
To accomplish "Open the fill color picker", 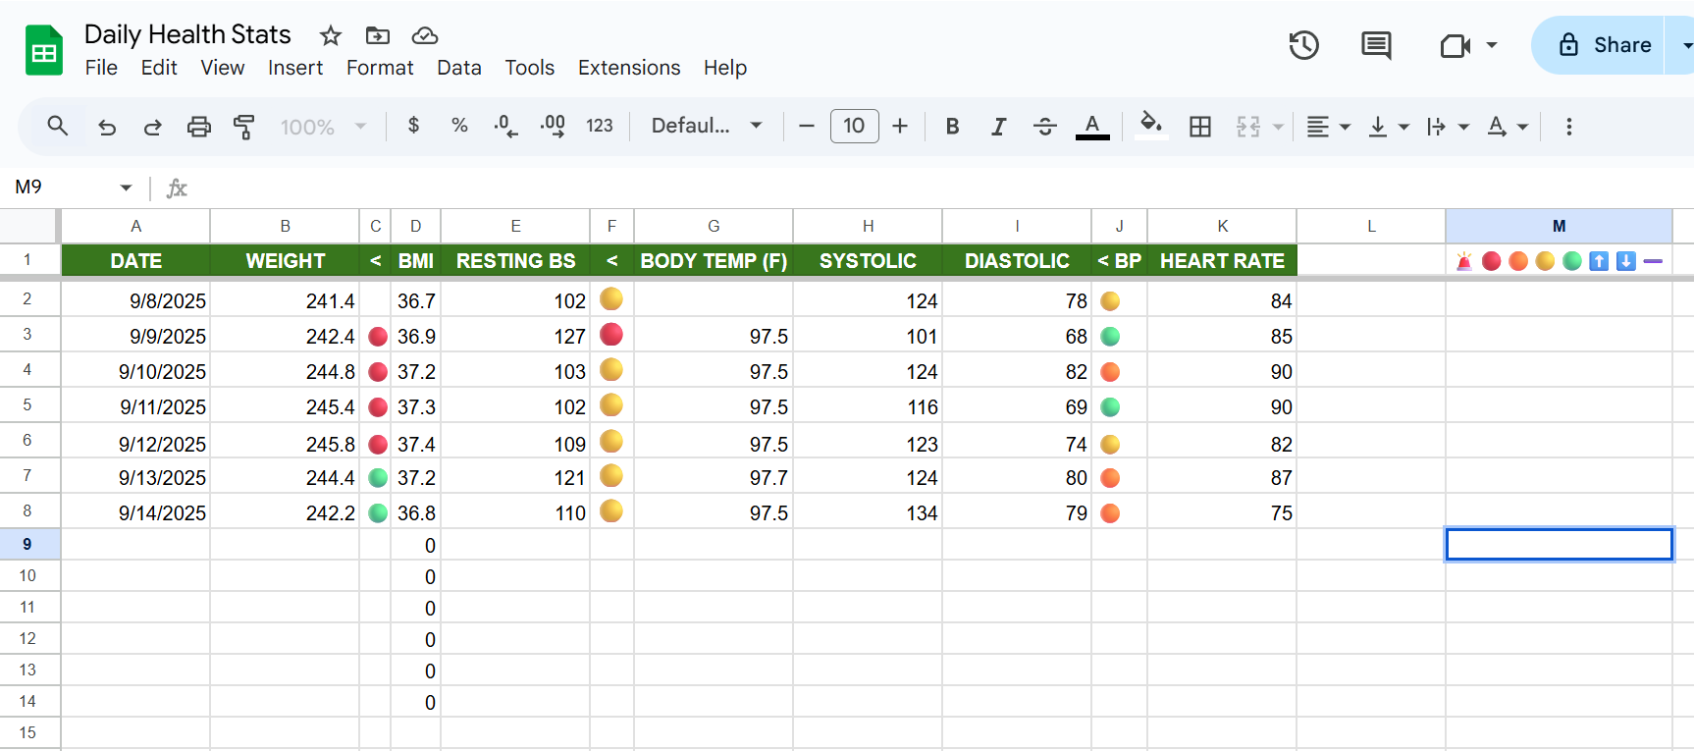I will pyautogui.click(x=1150, y=126).
